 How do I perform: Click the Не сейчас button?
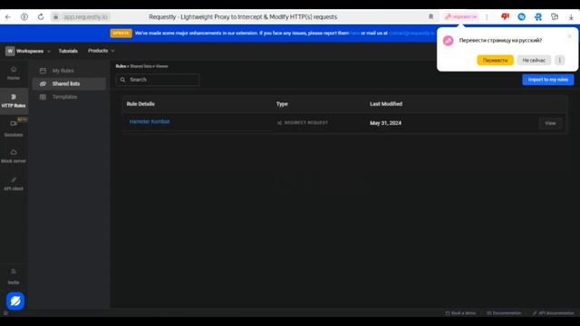pos(534,61)
